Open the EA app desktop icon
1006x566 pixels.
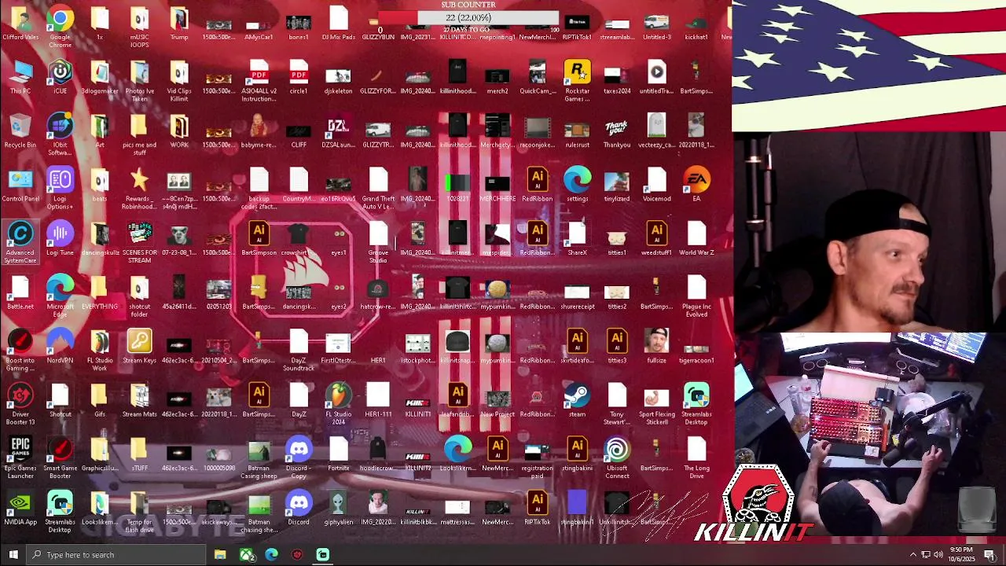696,186
